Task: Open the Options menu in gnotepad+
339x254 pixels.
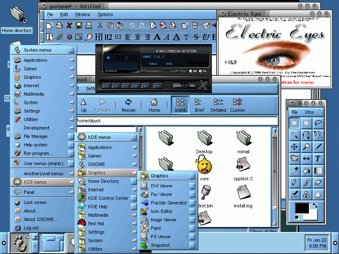Action: 105,14
